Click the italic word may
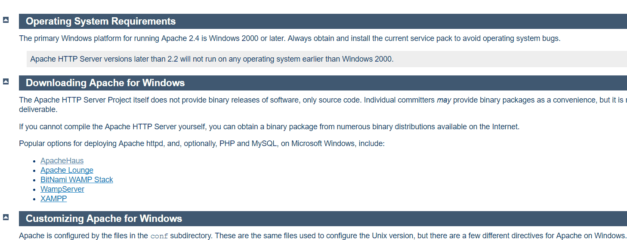Screen dimensions: 627x240 point(444,100)
